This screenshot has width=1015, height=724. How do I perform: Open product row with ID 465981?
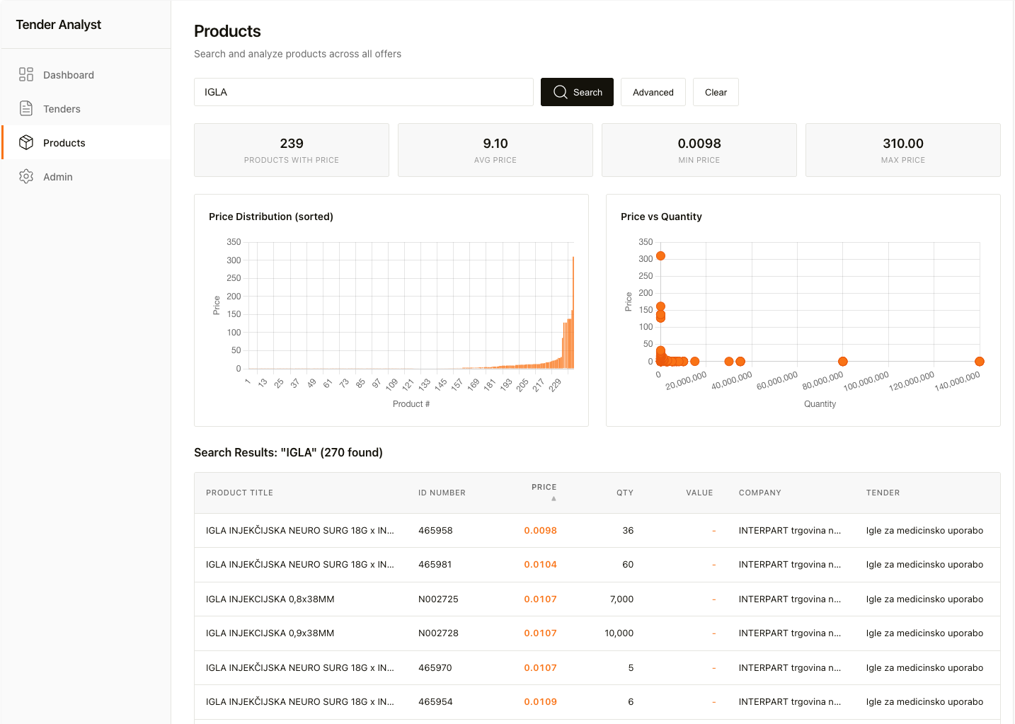[x=597, y=565]
